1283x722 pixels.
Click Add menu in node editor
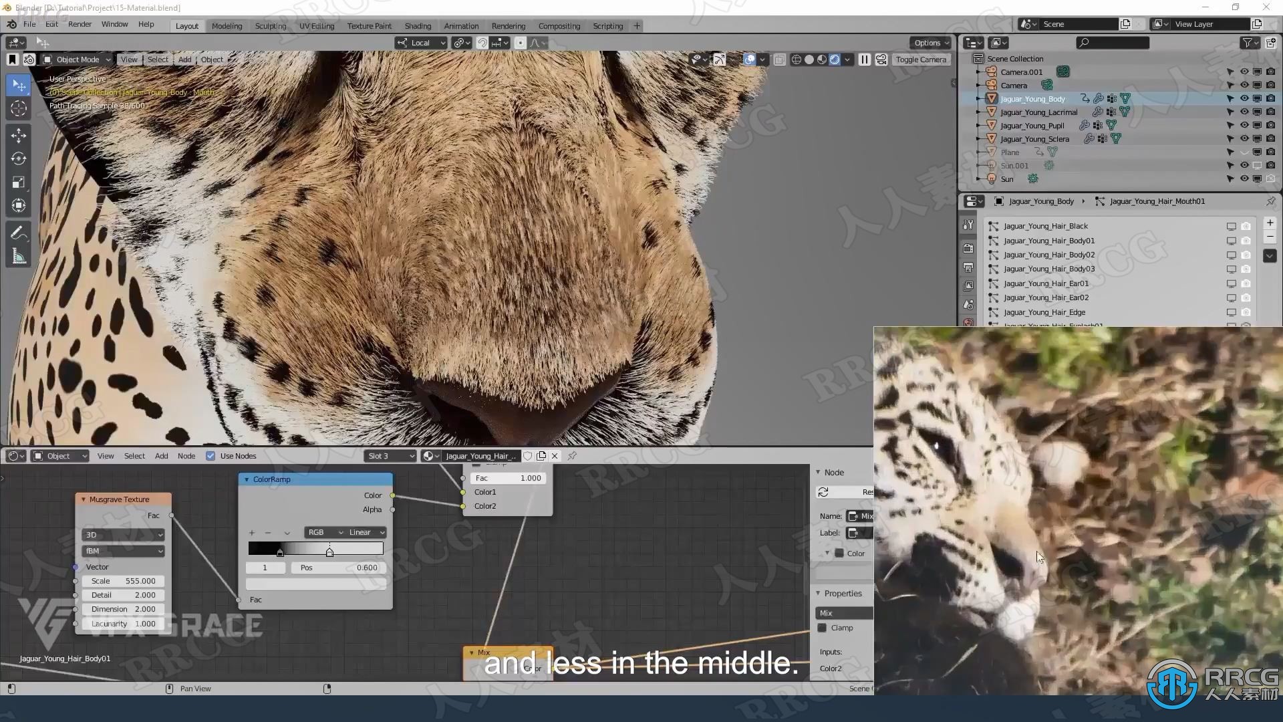[x=161, y=456]
